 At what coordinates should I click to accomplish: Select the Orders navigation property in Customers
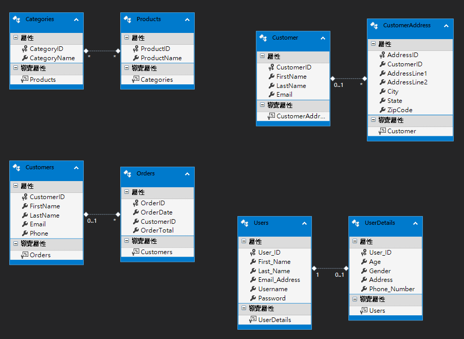click(x=40, y=255)
